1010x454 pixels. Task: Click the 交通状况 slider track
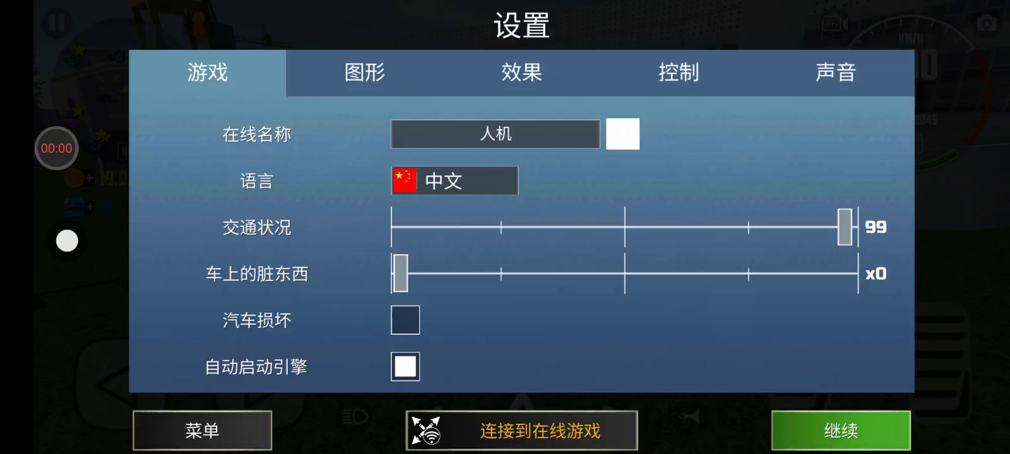pyautogui.click(x=625, y=227)
